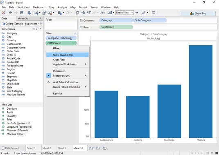Image resolution: width=219 pixels, height=155 pixels.
Task: Save the workbook with the disk icon
Action: (x=22, y=13)
